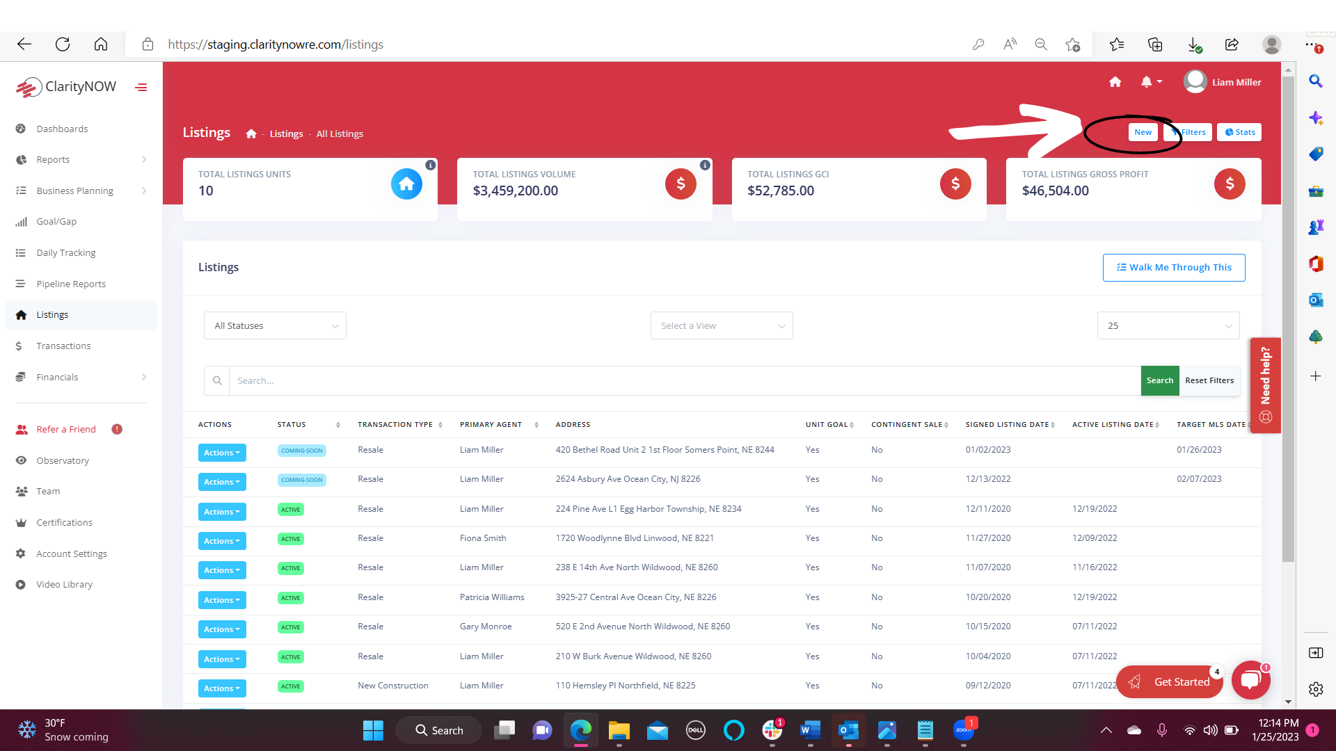Open Actions dropdown for 2624 Asbury Ave listing
This screenshot has height=751, width=1336.
click(x=222, y=482)
